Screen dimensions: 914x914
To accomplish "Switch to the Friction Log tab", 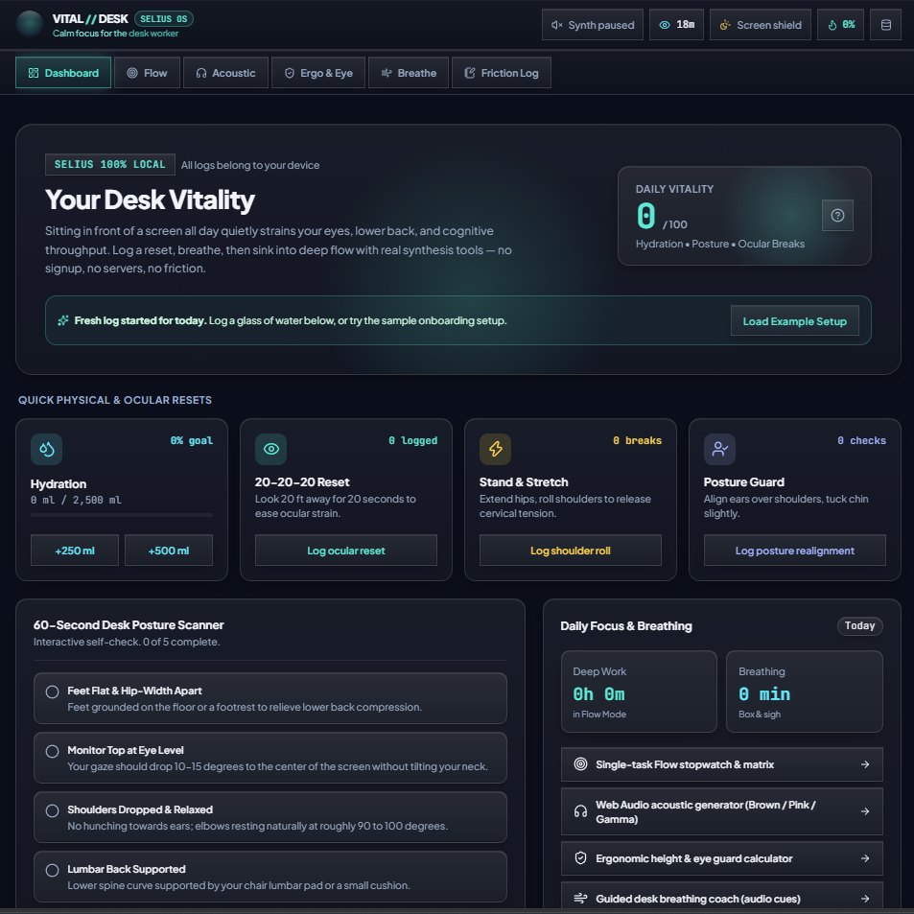I will click(x=502, y=73).
